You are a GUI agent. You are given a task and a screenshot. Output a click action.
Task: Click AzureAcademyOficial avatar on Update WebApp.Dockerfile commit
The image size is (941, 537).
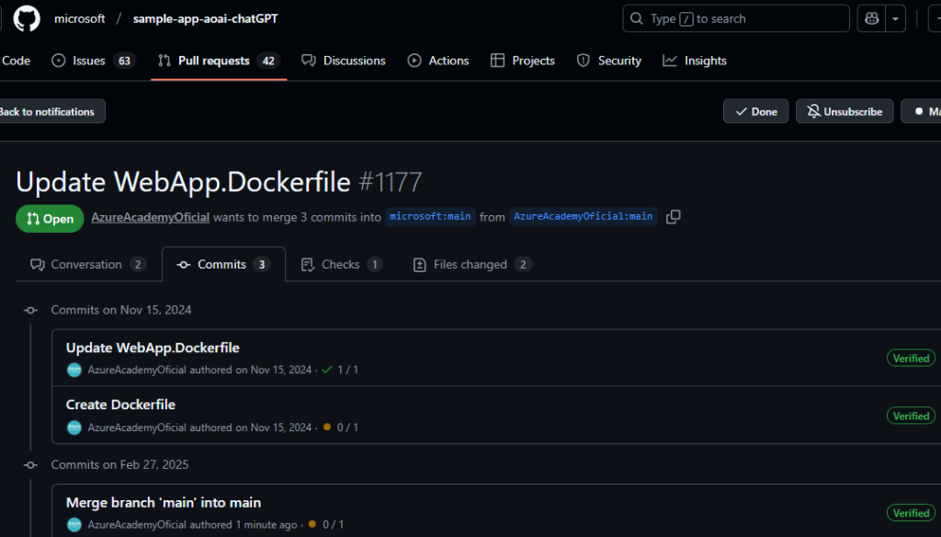point(74,370)
